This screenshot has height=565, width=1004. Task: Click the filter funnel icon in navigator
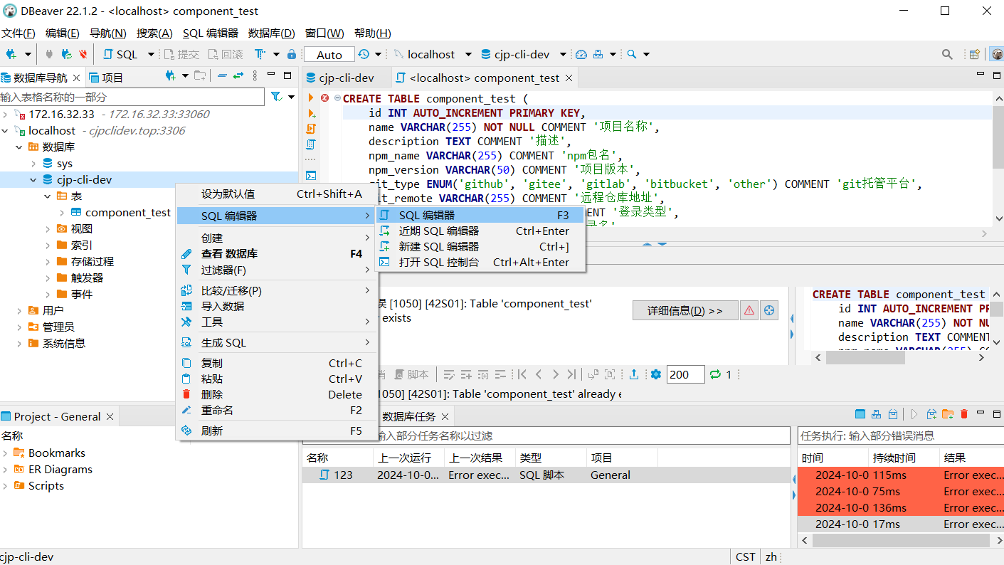(x=276, y=96)
